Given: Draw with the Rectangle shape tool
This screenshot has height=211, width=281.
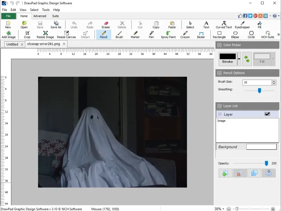Looking at the screenshot, I should 219,34.
